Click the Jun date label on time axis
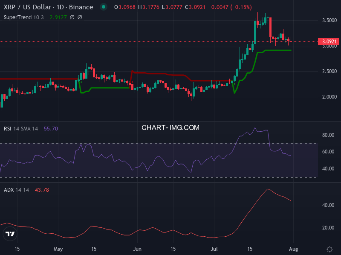 pos(137,249)
